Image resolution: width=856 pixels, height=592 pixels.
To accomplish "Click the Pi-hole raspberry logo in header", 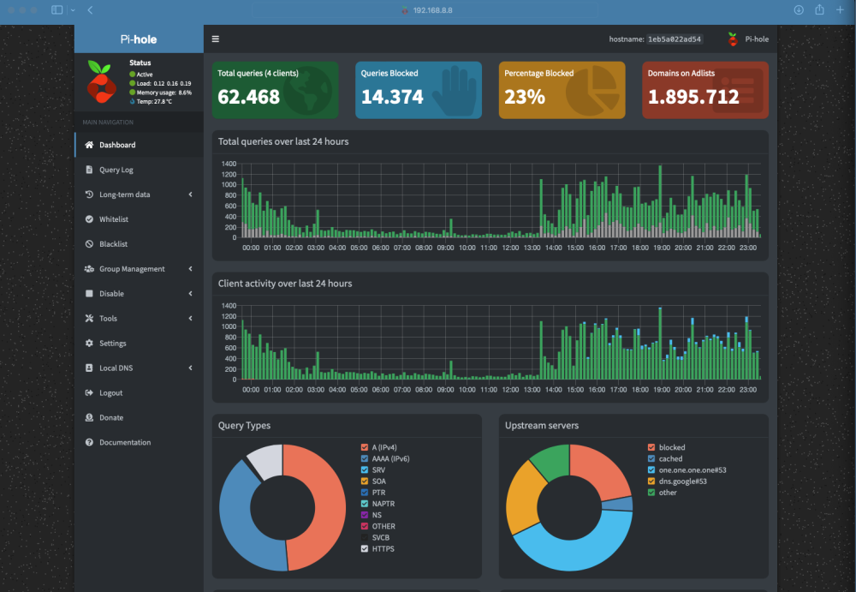I will pyautogui.click(x=733, y=39).
